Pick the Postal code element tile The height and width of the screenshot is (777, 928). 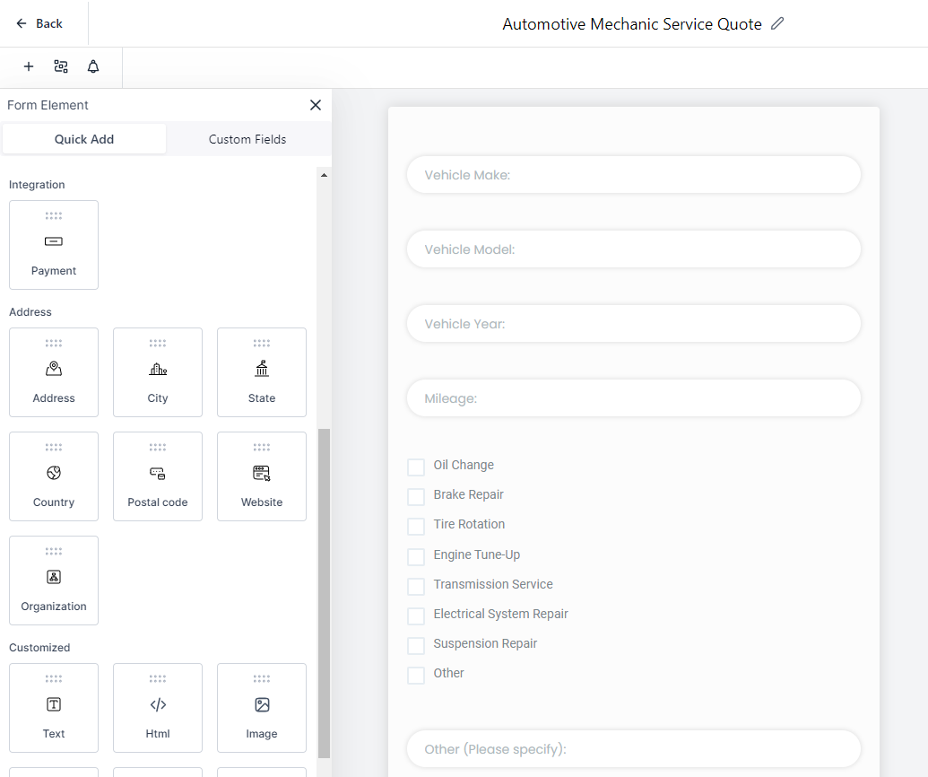(x=158, y=476)
